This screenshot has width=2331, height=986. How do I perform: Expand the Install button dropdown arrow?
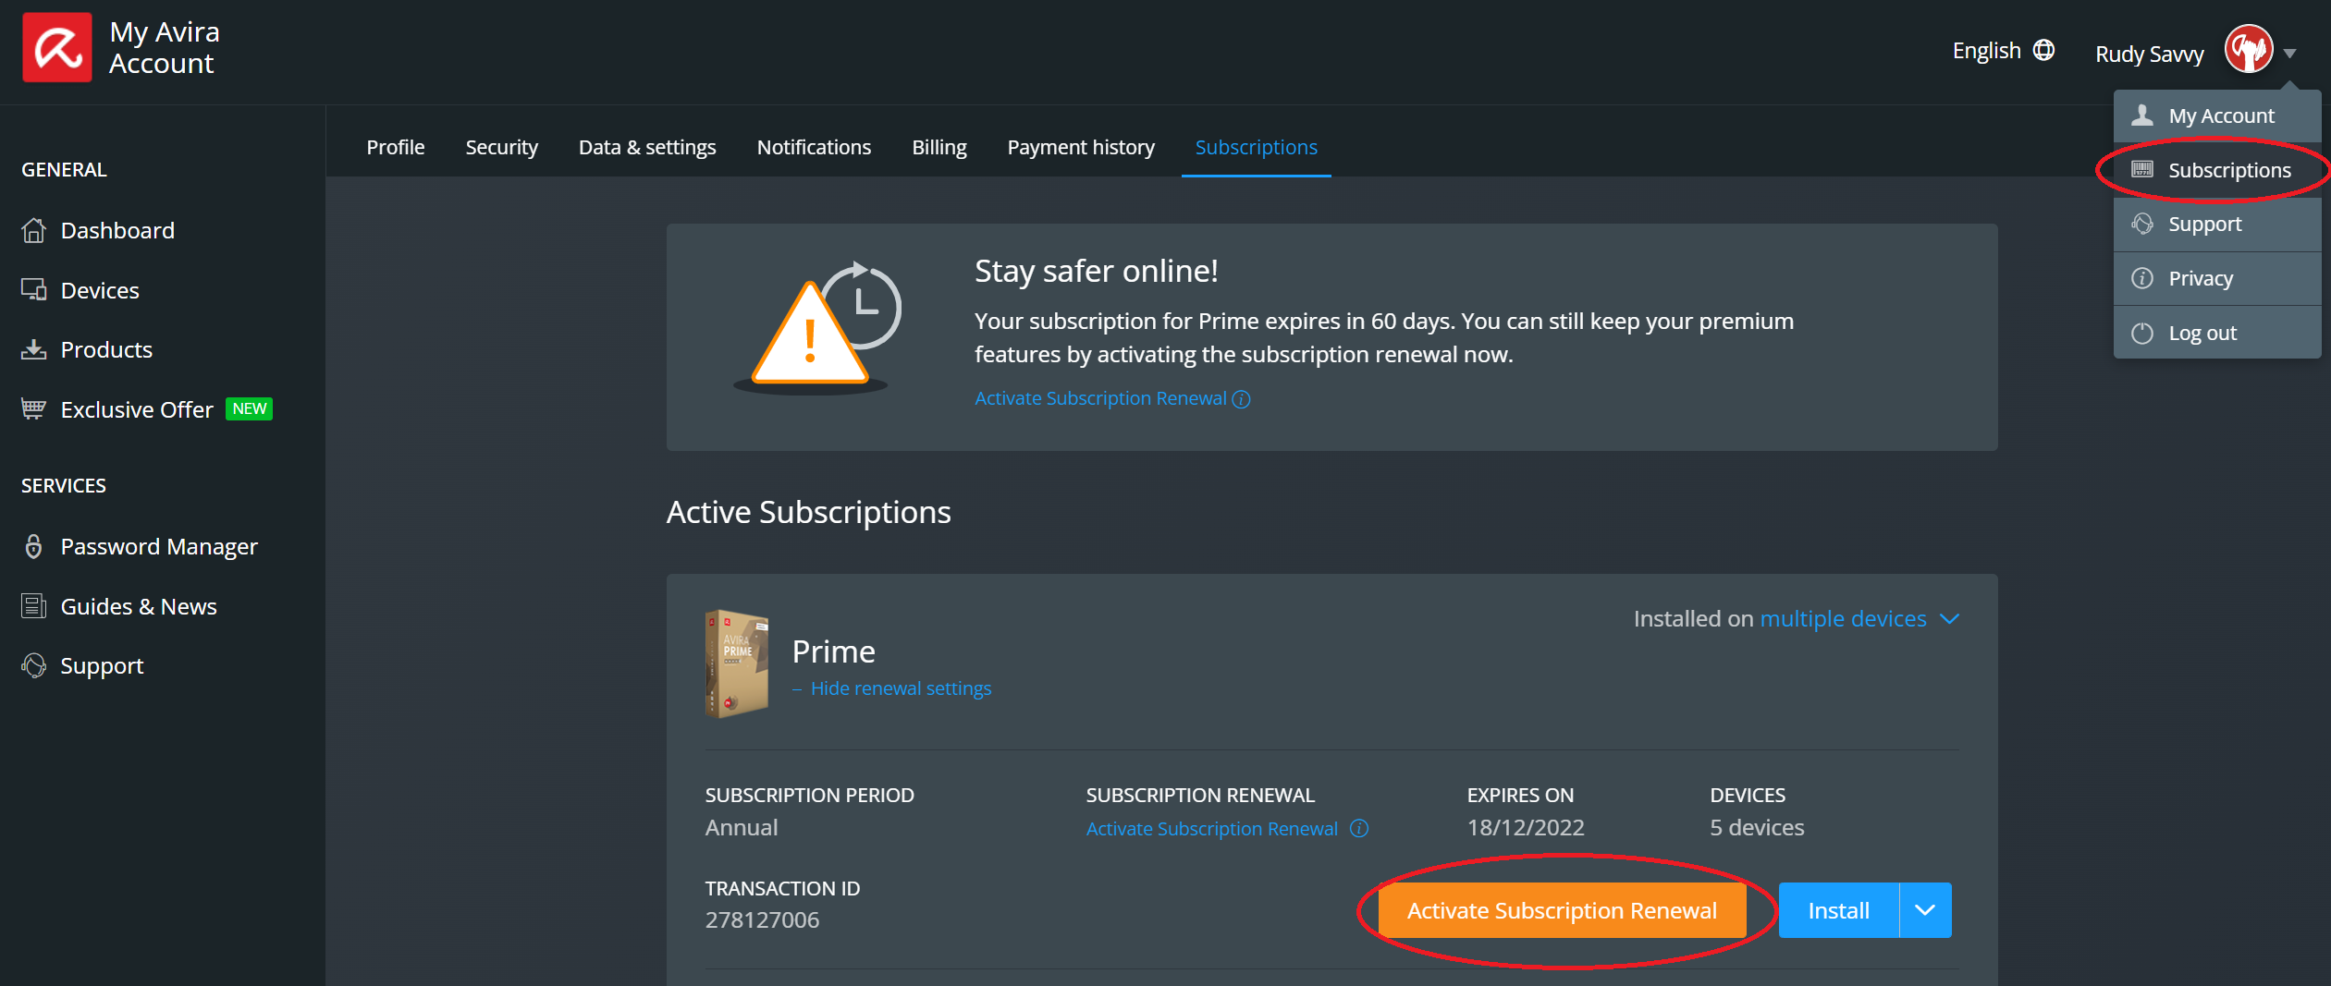pyautogui.click(x=1925, y=910)
